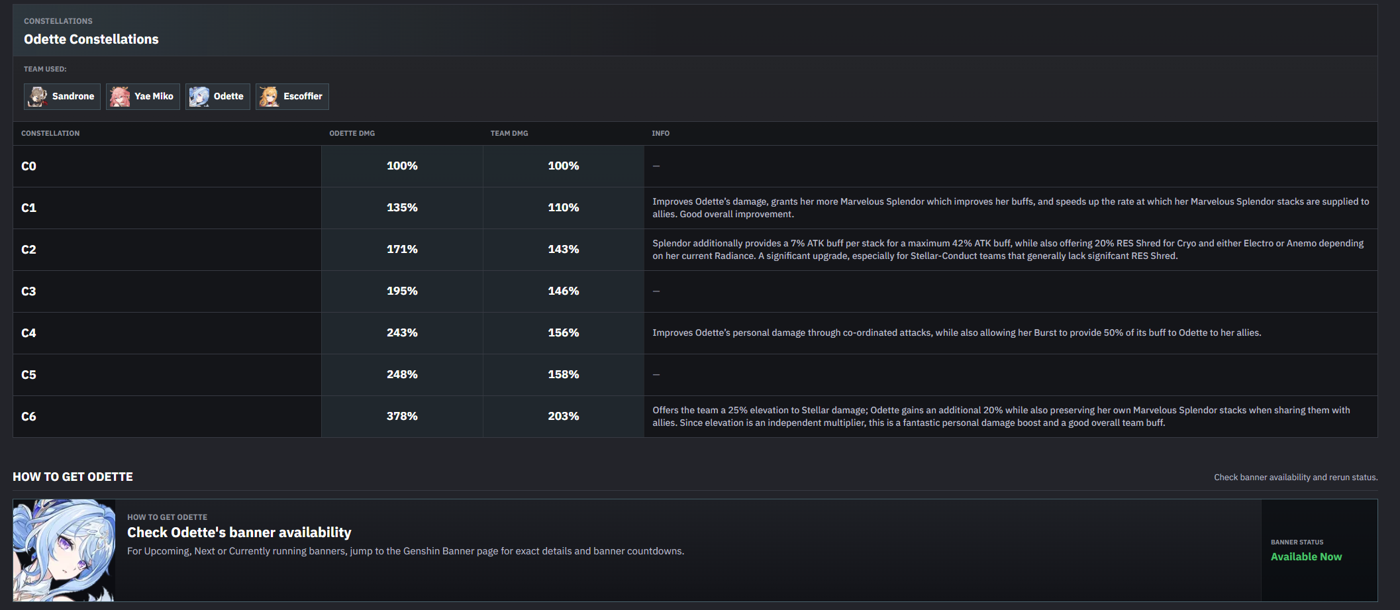Click Escoffier's character portrait icon
1400x610 pixels.
click(x=270, y=97)
